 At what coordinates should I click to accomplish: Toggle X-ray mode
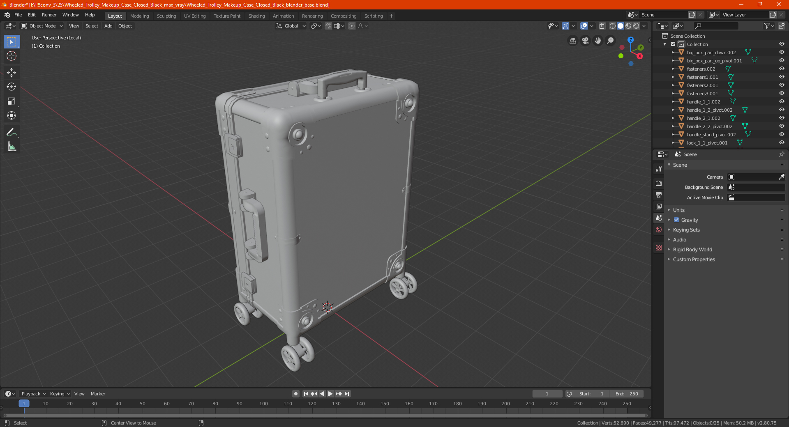click(602, 26)
